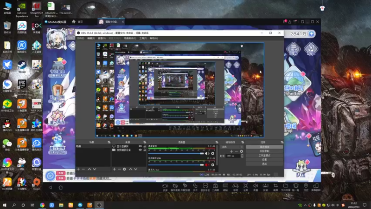Move scene down with arrow

coord(95,169)
